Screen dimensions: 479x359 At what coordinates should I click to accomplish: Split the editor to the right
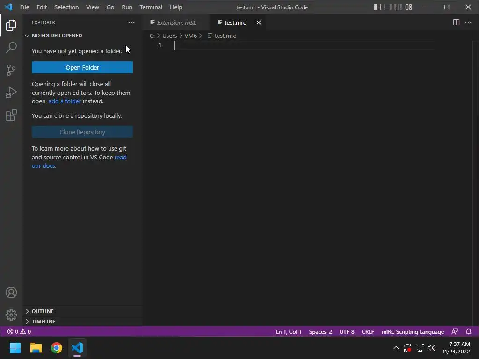coord(456,22)
